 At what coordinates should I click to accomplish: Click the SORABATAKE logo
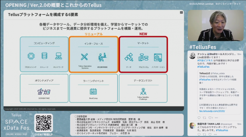pos(44,91)
